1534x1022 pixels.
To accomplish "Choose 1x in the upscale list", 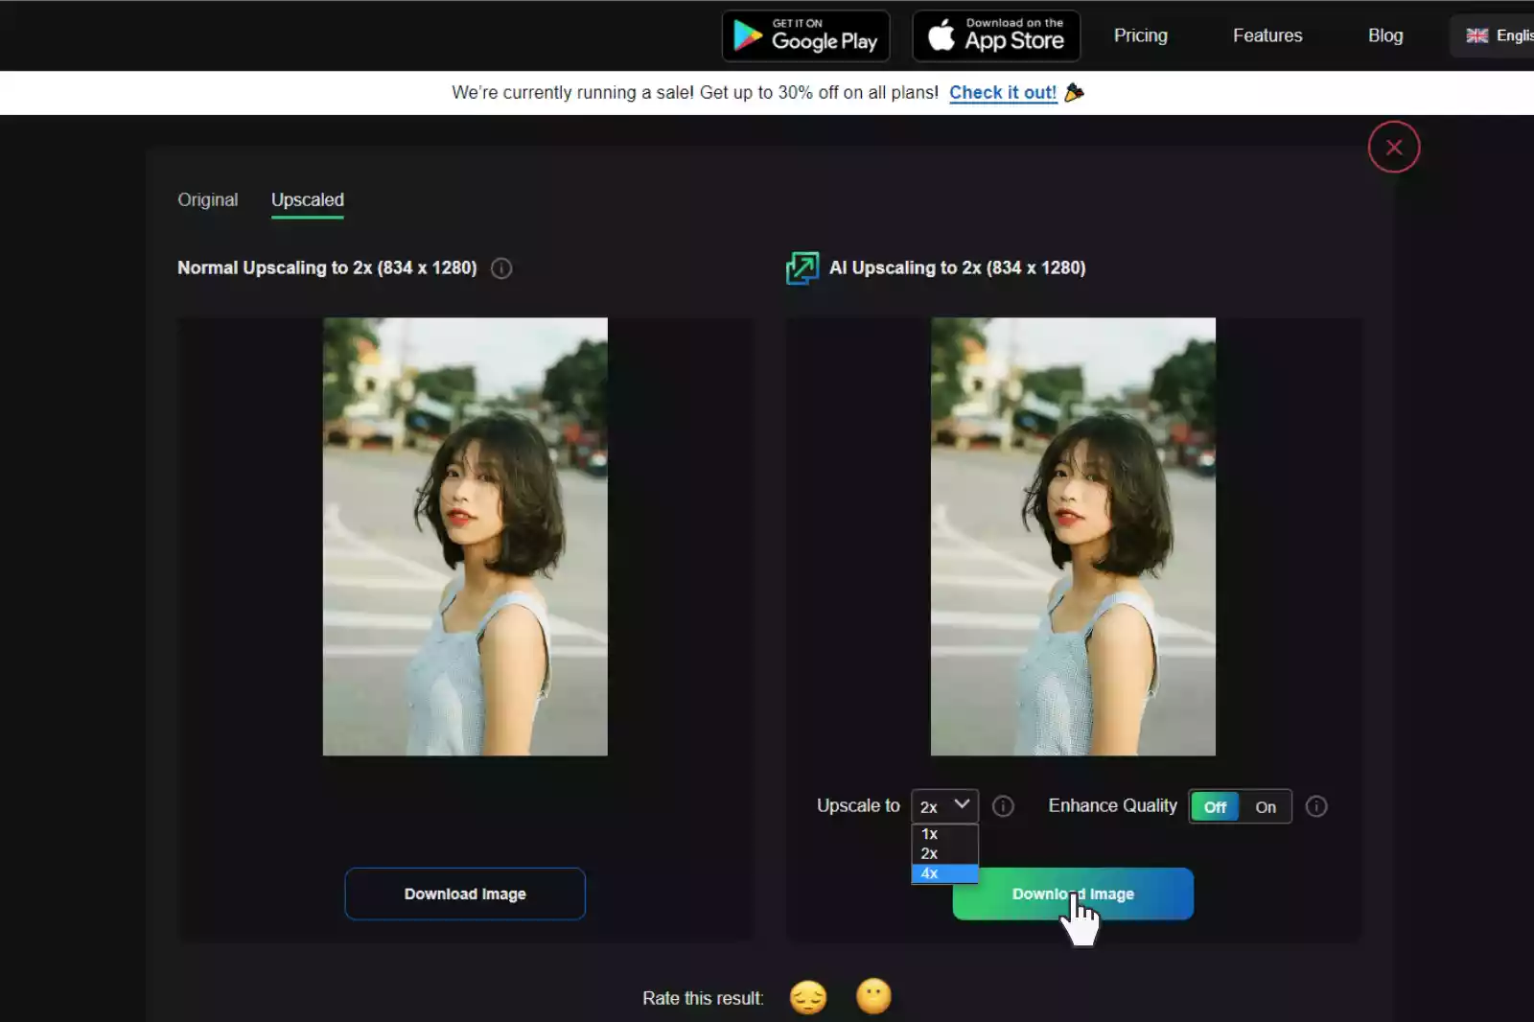I will pyautogui.click(x=943, y=834).
